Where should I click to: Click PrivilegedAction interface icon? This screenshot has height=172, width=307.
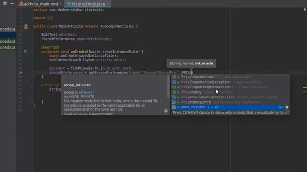coord(174,77)
